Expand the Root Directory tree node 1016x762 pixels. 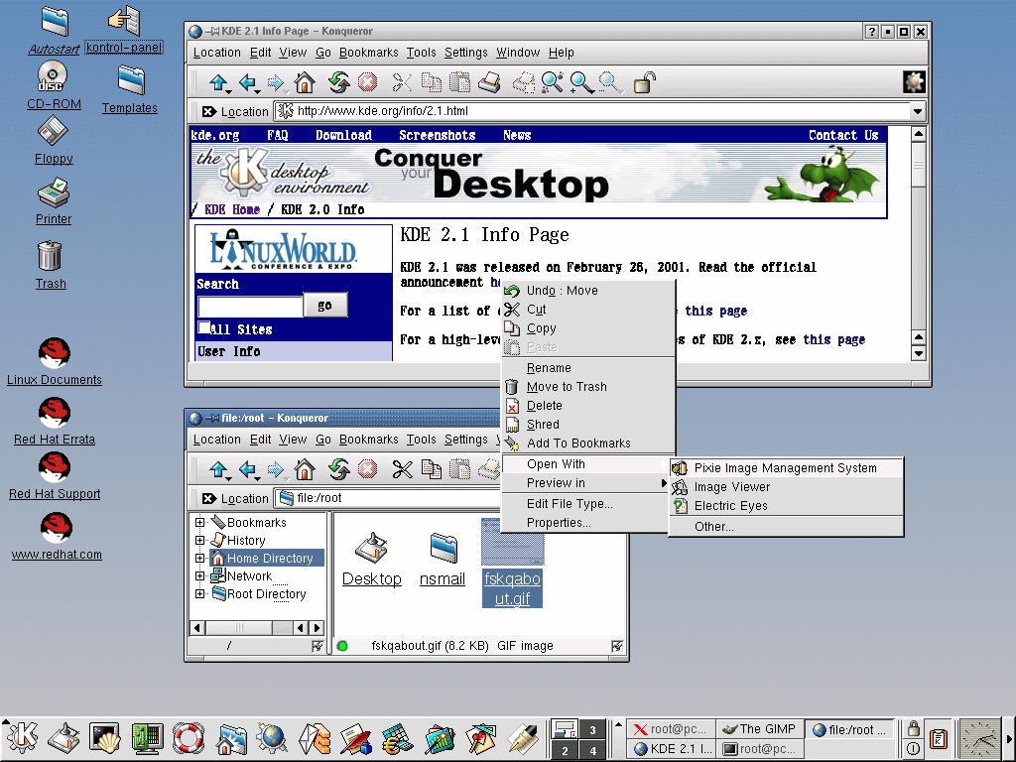(199, 593)
